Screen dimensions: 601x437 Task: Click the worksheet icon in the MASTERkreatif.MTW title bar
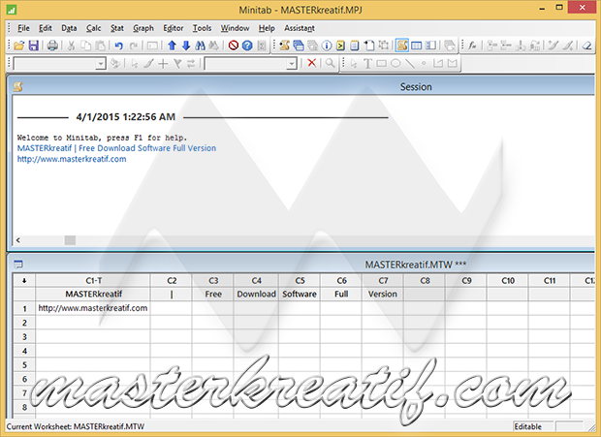tap(18, 265)
